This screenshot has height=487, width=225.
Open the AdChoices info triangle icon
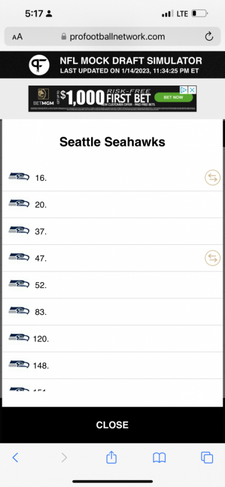(x=184, y=90)
